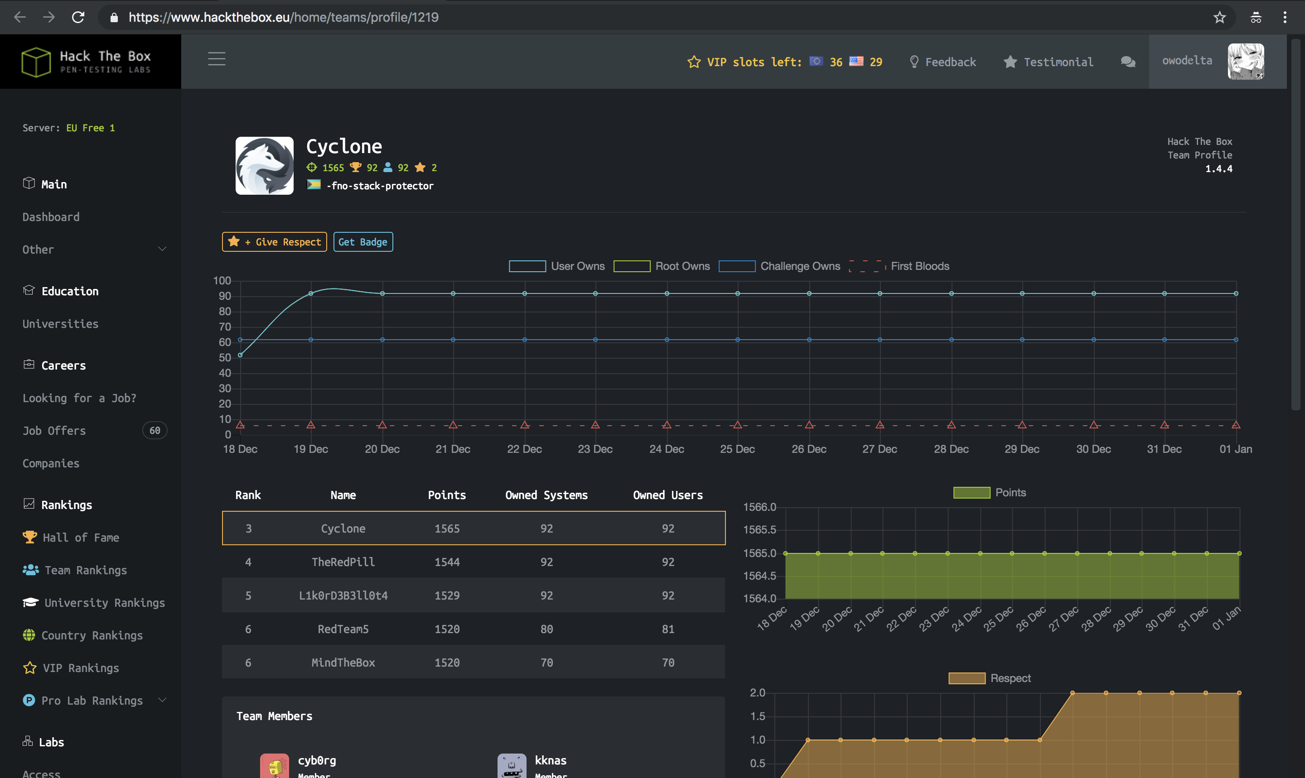Click the browser address bar URL

(283, 17)
